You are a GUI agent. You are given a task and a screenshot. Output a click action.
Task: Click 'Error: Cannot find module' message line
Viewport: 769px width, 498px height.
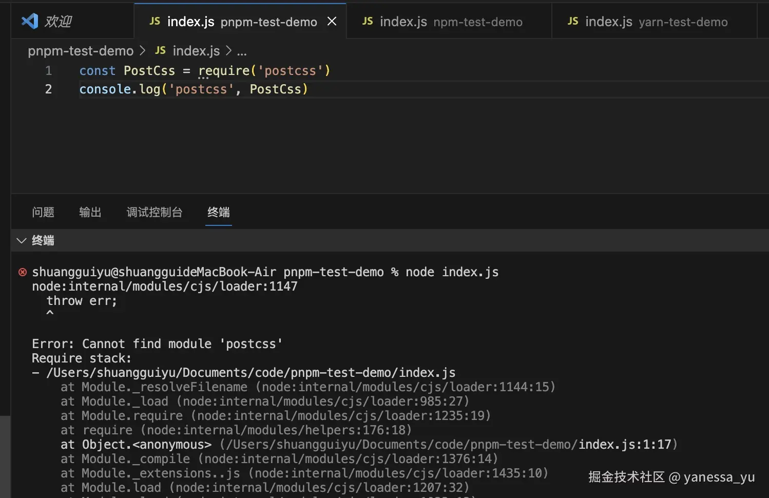[157, 344]
